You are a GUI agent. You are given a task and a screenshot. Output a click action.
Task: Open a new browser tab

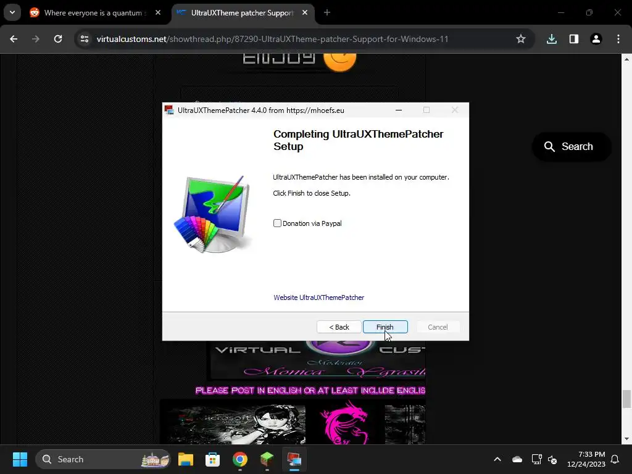[327, 12]
